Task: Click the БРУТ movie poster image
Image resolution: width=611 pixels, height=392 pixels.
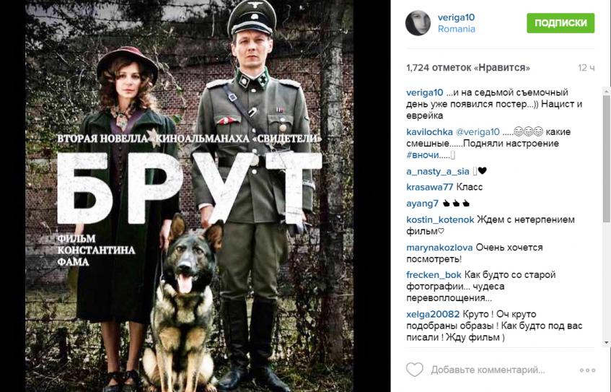Action: click(x=190, y=196)
